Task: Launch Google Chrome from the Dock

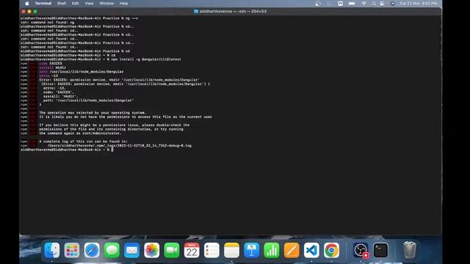Action: 331,250
